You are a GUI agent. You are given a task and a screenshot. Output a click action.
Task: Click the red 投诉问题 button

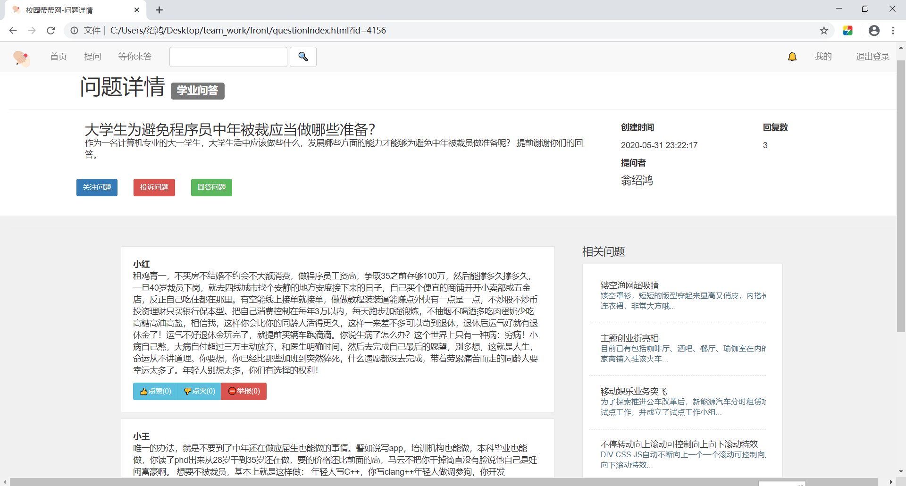[x=154, y=187]
